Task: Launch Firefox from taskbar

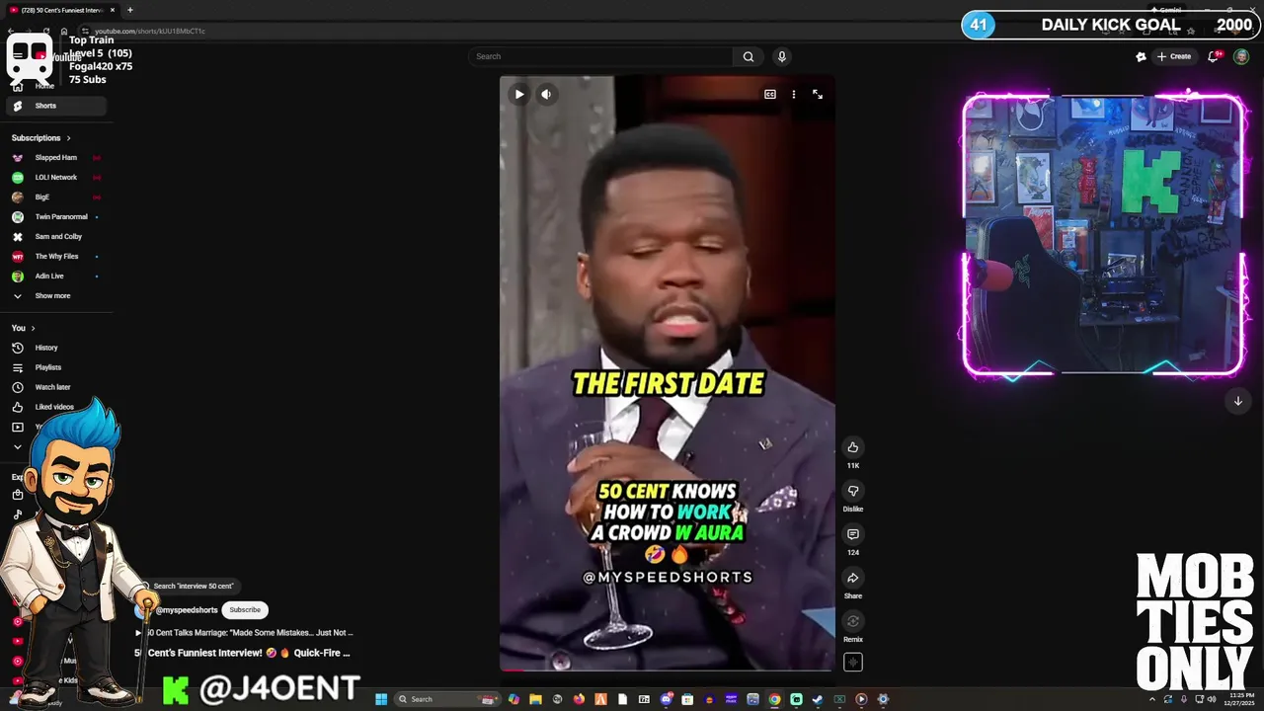Action: pyautogui.click(x=579, y=699)
